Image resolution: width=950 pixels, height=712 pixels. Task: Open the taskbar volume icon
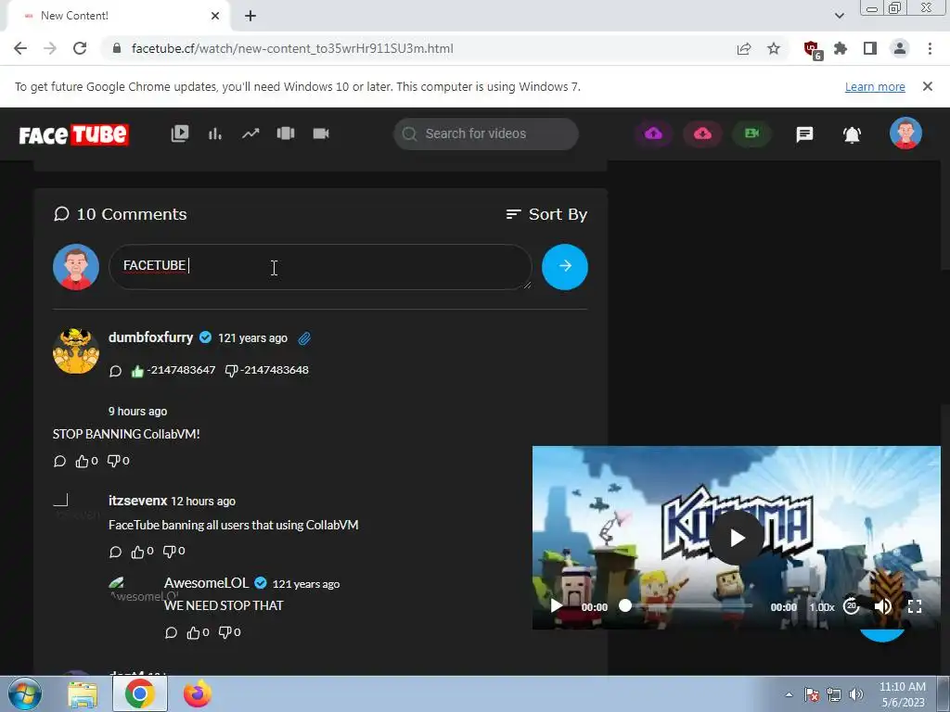tap(856, 694)
